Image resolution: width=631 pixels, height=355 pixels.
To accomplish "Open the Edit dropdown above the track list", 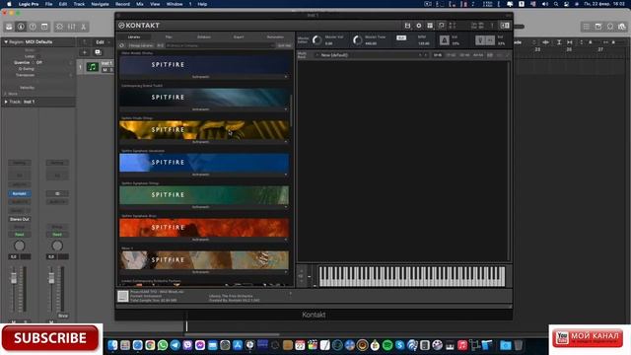I will click(x=103, y=41).
